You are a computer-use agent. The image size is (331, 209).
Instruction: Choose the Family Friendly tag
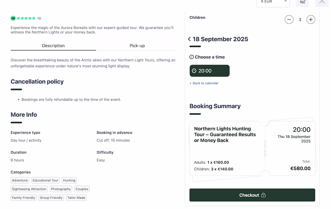[x=23, y=198]
